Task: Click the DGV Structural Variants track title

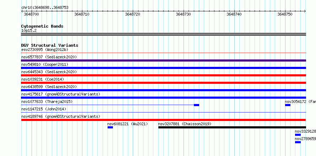Action: point(50,45)
